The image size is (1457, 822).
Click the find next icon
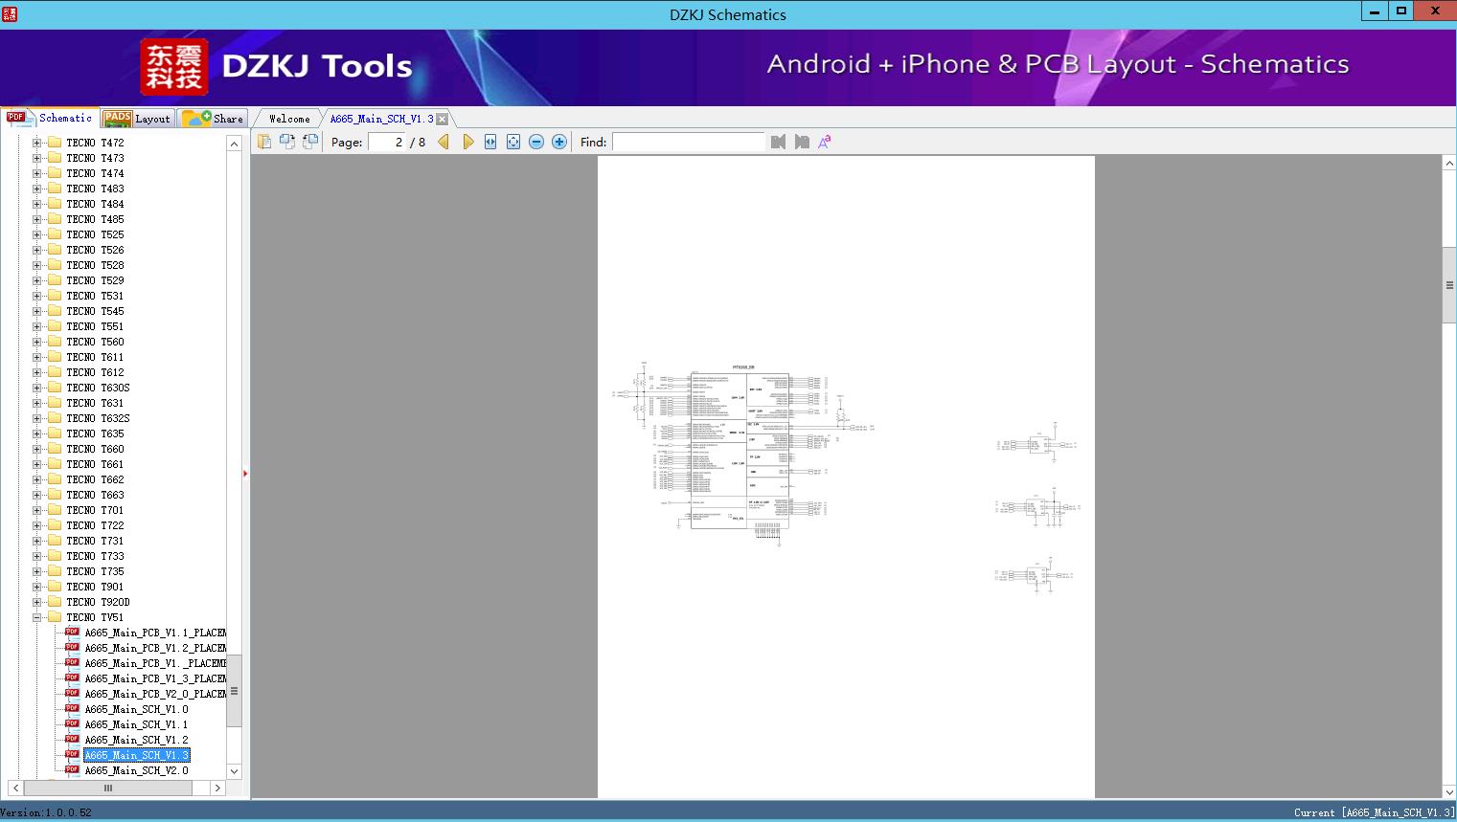(x=802, y=142)
